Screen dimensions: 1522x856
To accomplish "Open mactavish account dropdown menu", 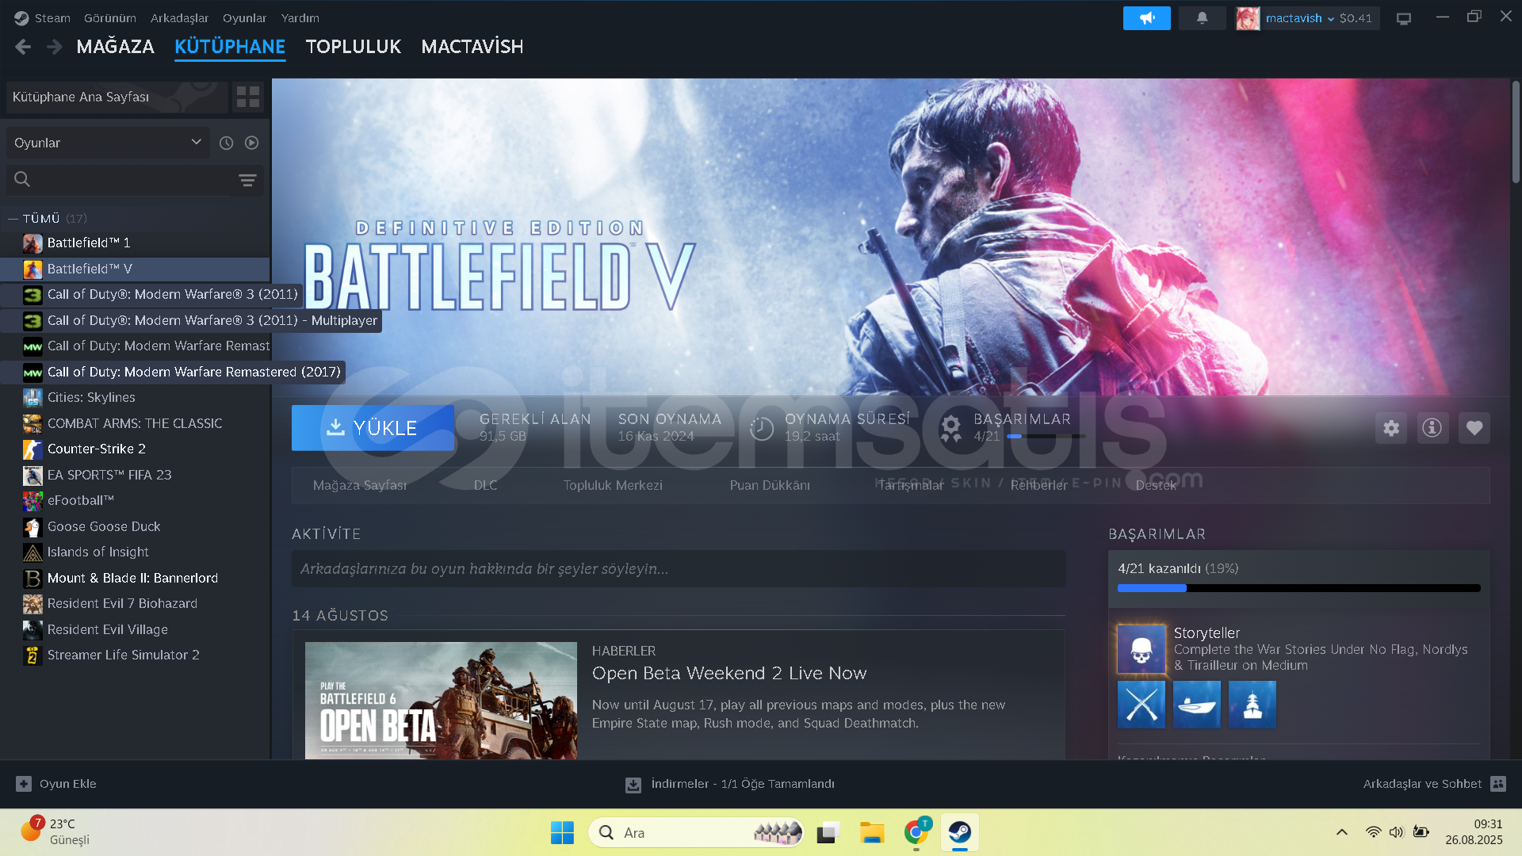I will coord(1300,18).
